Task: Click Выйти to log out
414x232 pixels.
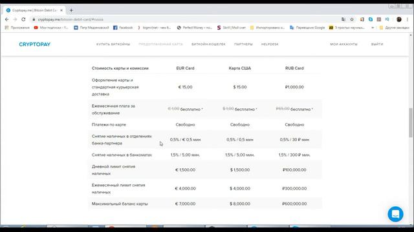Action: [x=377, y=44]
